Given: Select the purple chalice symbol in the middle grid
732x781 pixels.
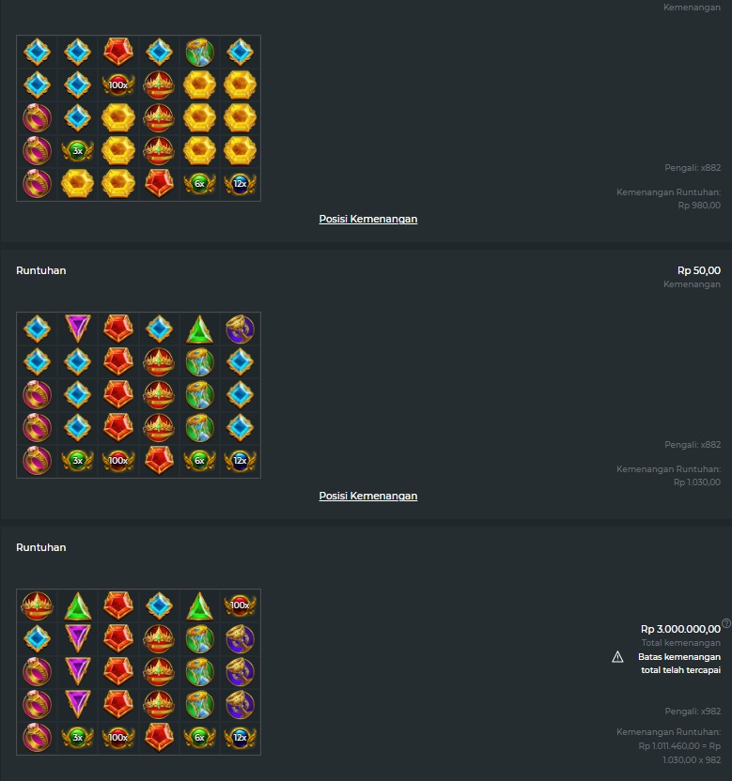Looking at the screenshot, I should tap(240, 329).
